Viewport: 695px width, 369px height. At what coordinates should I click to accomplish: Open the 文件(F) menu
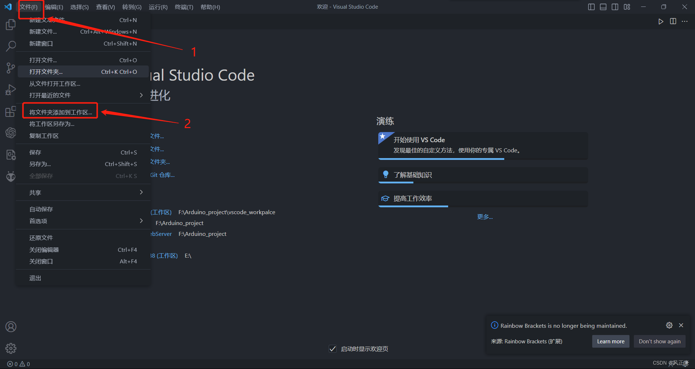point(29,7)
